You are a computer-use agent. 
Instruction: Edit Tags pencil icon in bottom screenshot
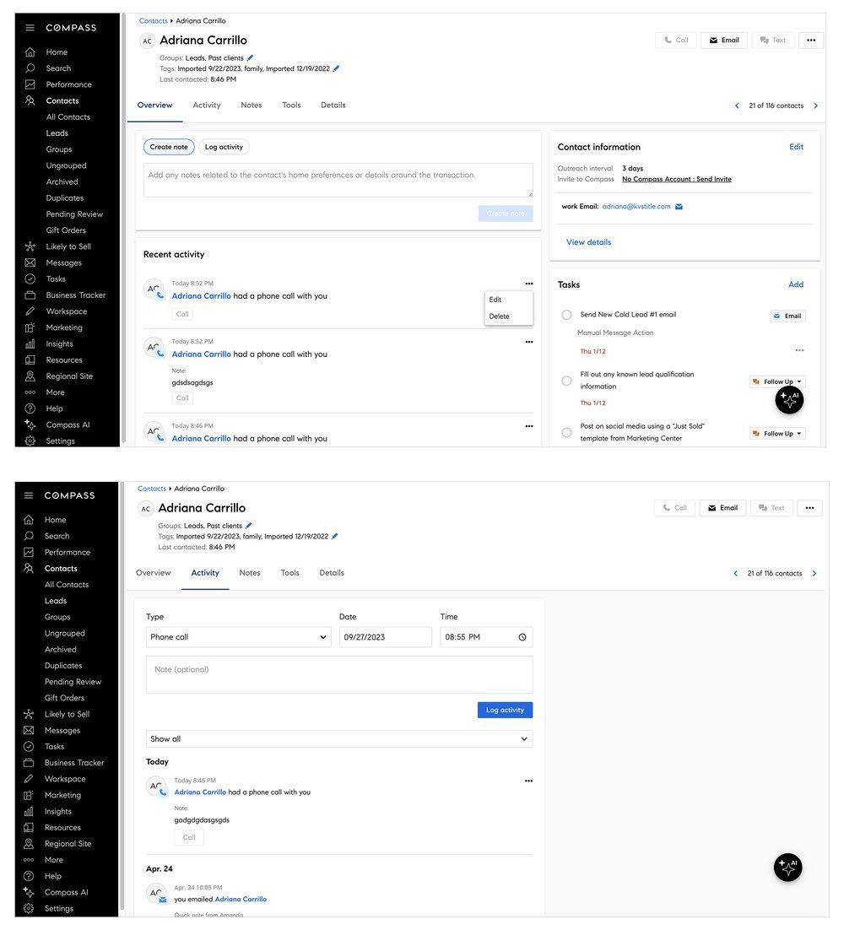tap(334, 536)
